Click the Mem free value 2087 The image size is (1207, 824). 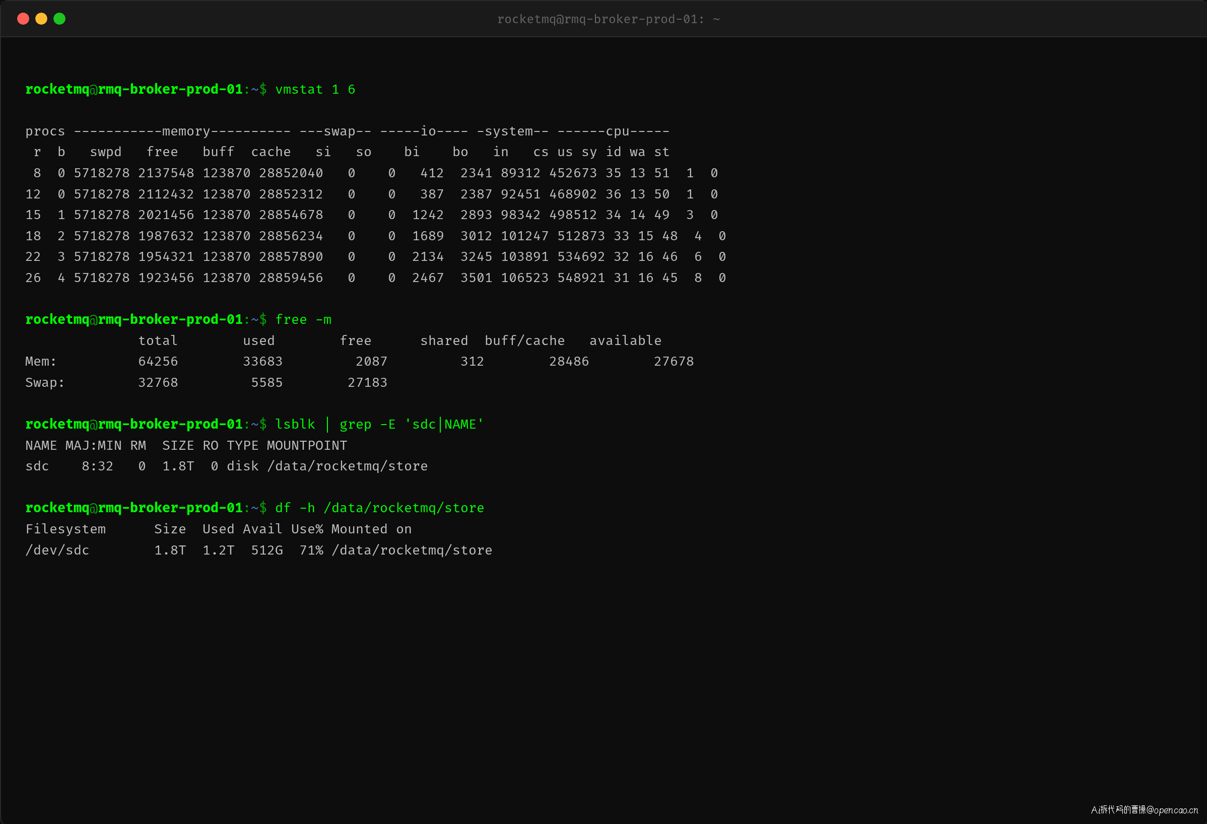[x=372, y=361]
